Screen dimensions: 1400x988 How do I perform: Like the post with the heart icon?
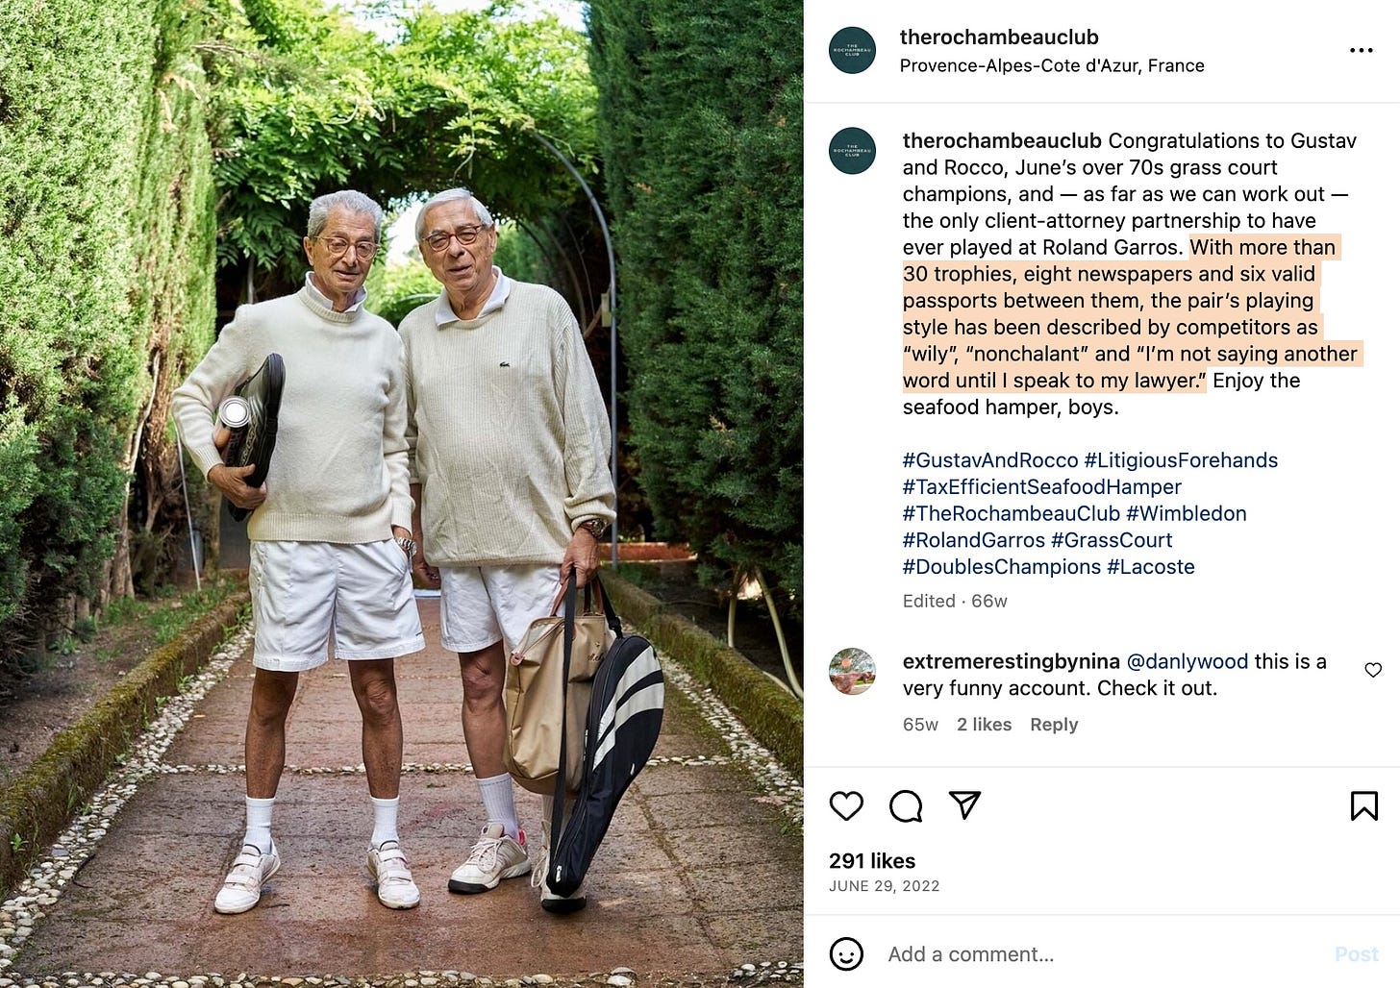(x=846, y=805)
